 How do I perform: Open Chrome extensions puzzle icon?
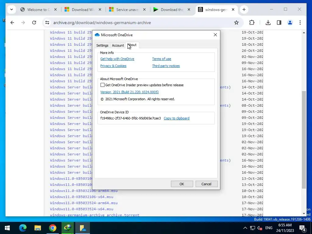pos(252,23)
